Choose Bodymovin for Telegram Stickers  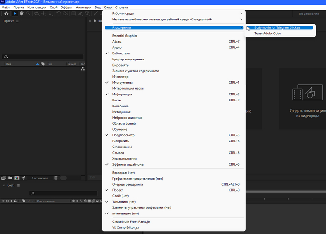277,27
